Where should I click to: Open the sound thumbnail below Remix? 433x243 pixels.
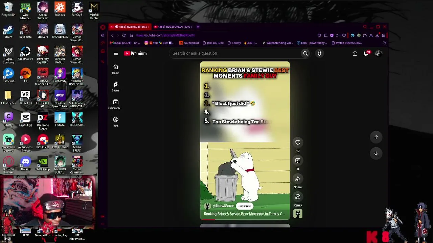pos(298,214)
